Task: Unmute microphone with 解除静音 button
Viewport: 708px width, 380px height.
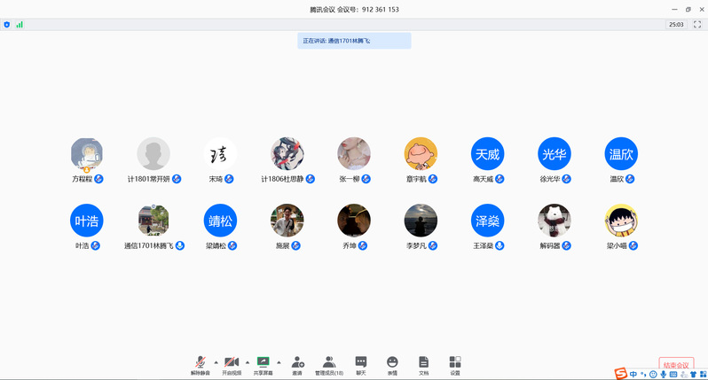Action: tap(201, 364)
